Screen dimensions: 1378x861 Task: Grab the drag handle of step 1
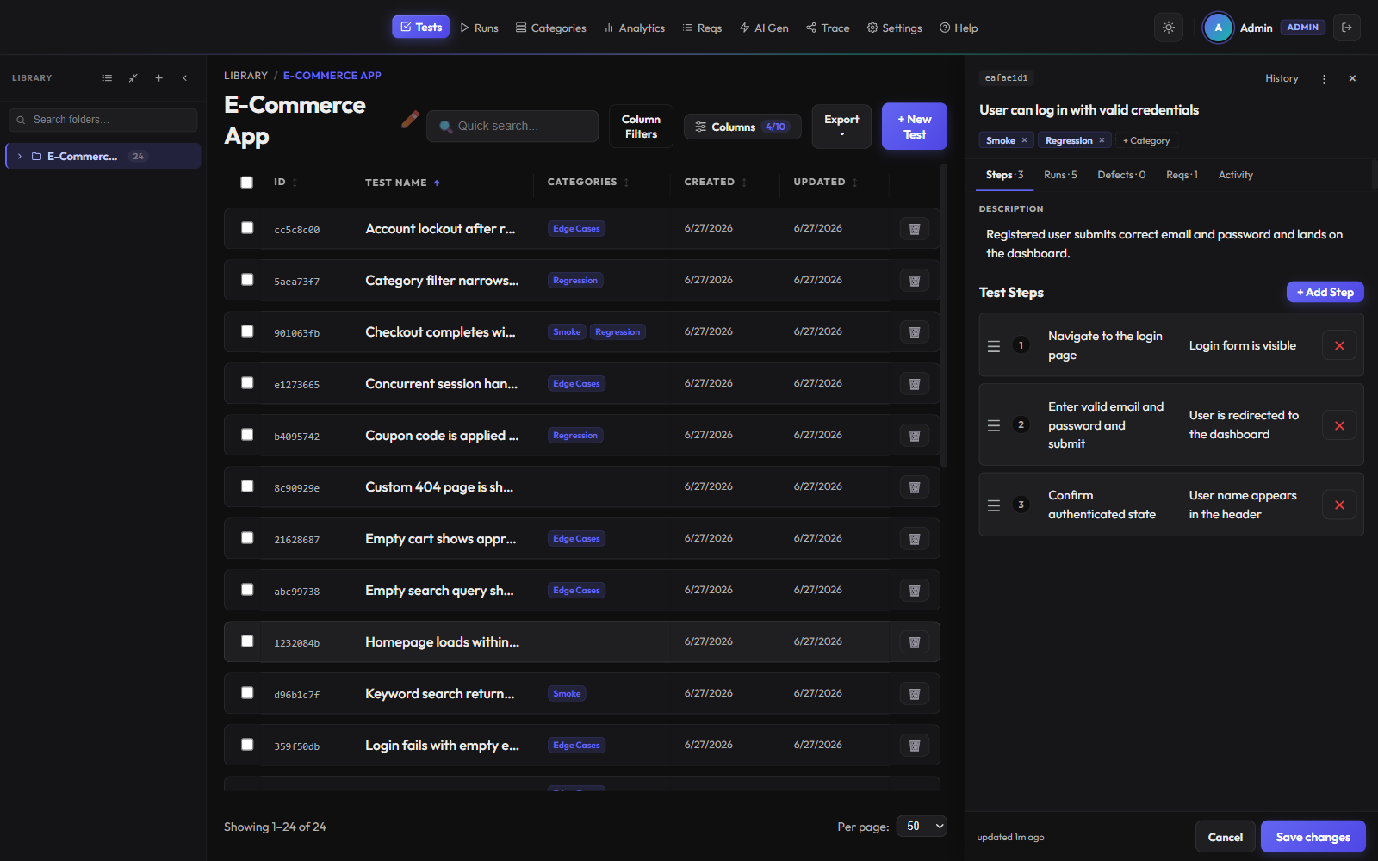(x=994, y=346)
